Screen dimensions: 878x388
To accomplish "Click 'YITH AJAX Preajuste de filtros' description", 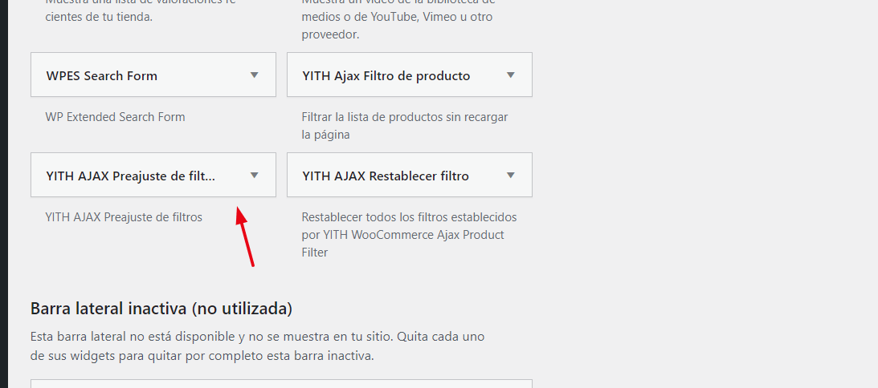I will coord(124,217).
